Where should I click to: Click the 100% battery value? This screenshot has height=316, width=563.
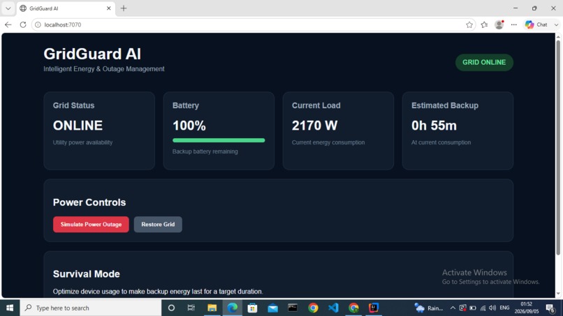[x=189, y=126]
